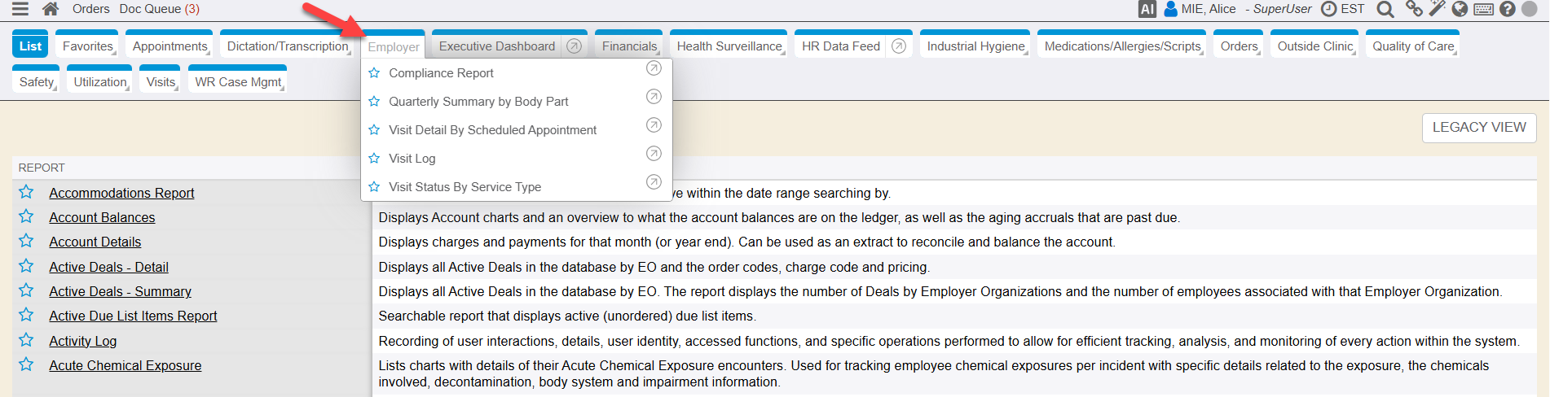The width and height of the screenshot is (1550, 397).
Task: Switch to the List tab
Action: point(30,46)
